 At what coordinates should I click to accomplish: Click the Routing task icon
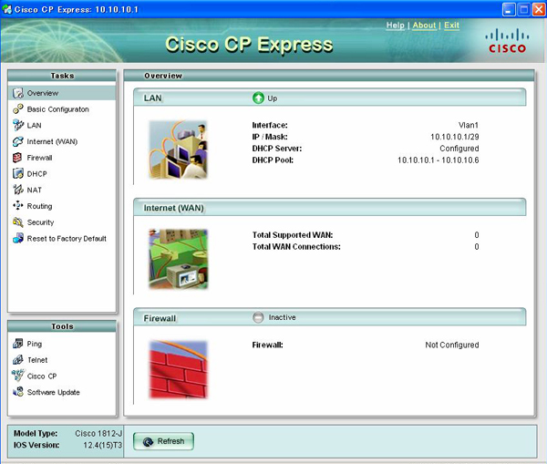point(18,206)
